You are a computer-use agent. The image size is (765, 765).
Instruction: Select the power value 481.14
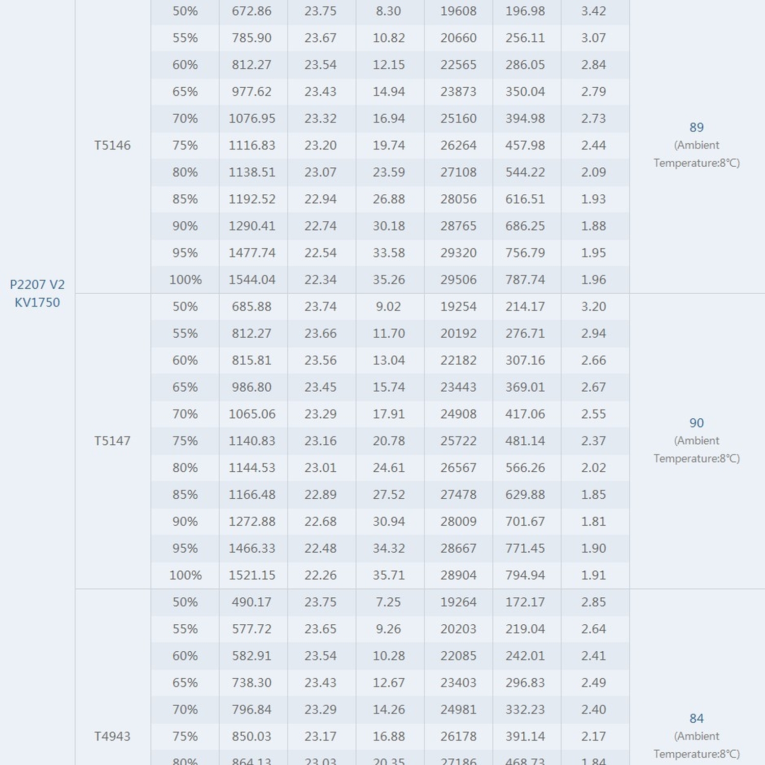(x=525, y=441)
